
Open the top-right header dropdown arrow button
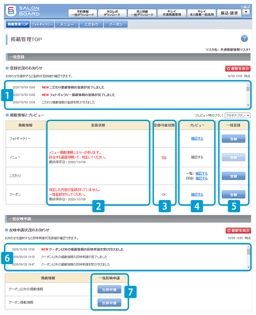[246, 12]
